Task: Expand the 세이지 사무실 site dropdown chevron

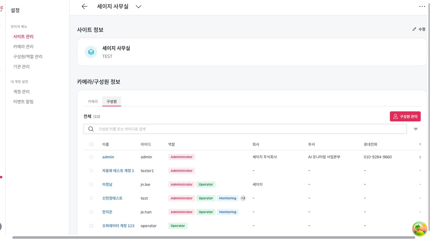Action: point(139,7)
